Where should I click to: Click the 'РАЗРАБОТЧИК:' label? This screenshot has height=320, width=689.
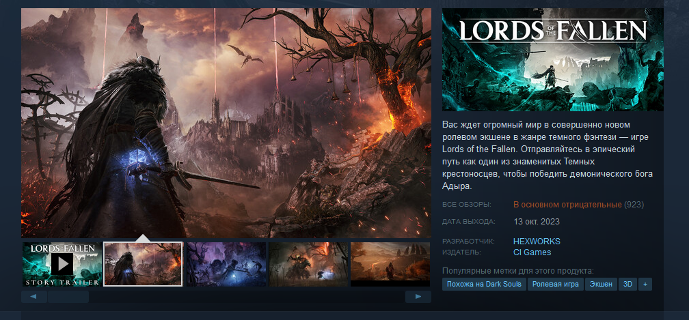pos(468,242)
